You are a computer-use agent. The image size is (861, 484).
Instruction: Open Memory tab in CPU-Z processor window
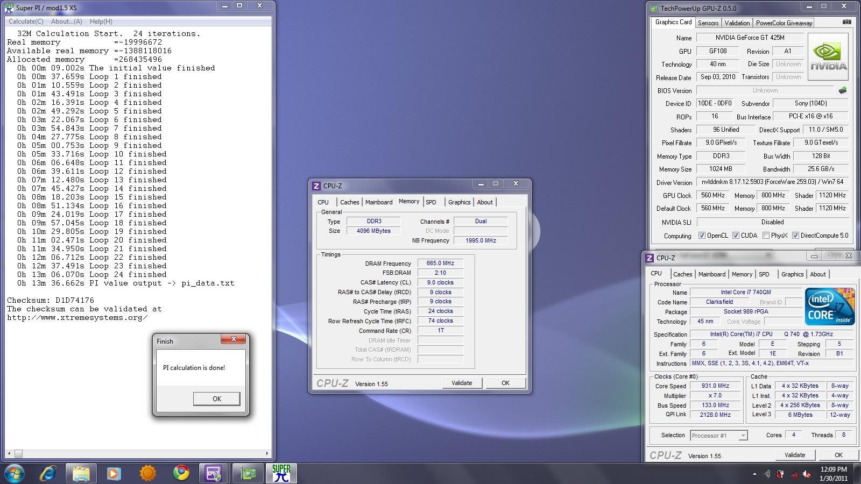742,274
